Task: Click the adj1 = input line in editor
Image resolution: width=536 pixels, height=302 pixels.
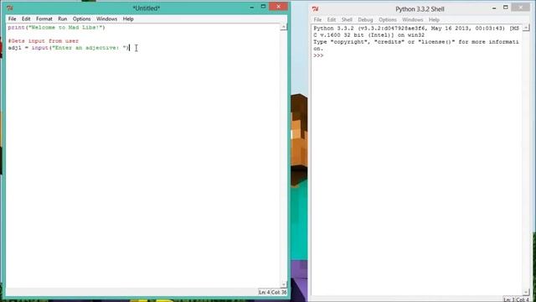Action: [69, 48]
